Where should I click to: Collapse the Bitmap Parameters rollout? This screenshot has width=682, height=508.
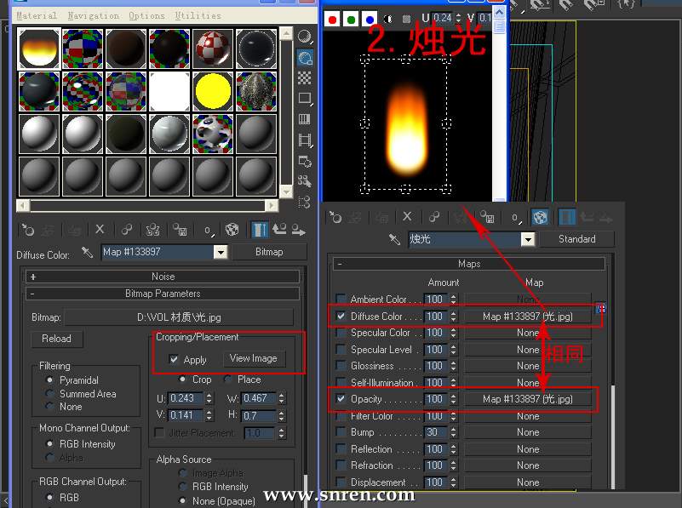click(163, 294)
